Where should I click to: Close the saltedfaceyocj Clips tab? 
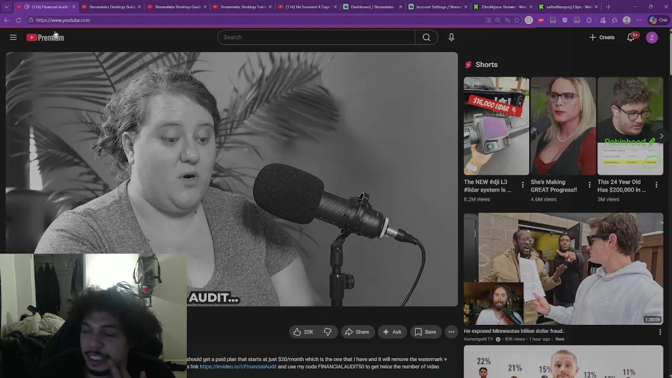click(x=596, y=7)
